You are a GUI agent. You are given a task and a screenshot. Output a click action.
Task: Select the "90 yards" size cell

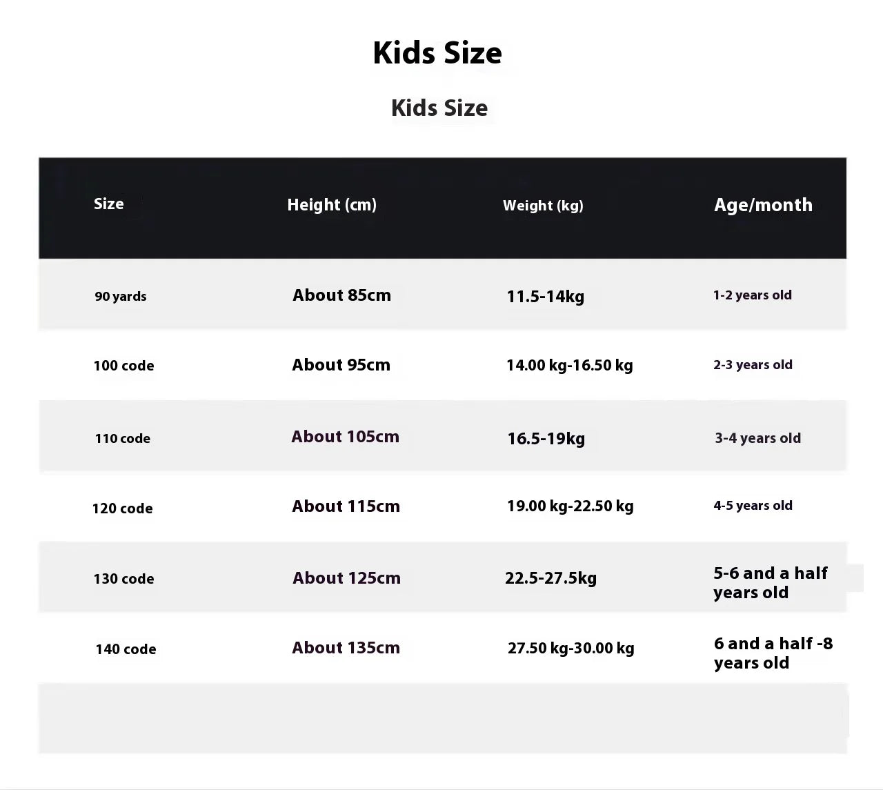pos(121,297)
